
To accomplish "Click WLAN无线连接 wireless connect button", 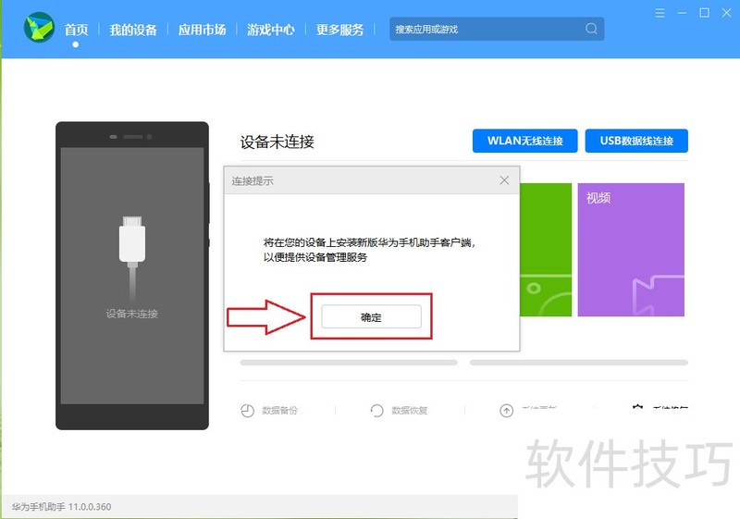I will (x=524, y=142).
